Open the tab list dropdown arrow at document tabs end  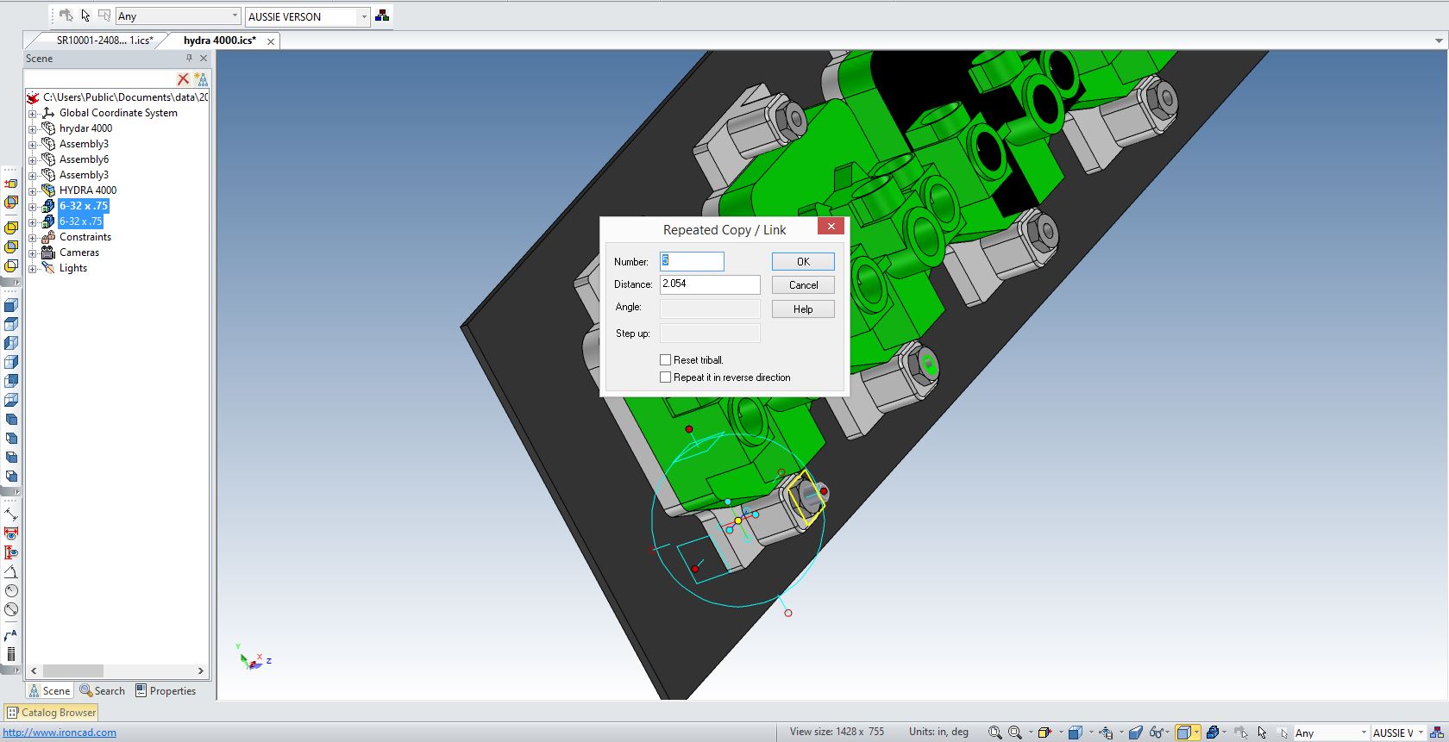pyautogui.click(x=1439, y=41)
